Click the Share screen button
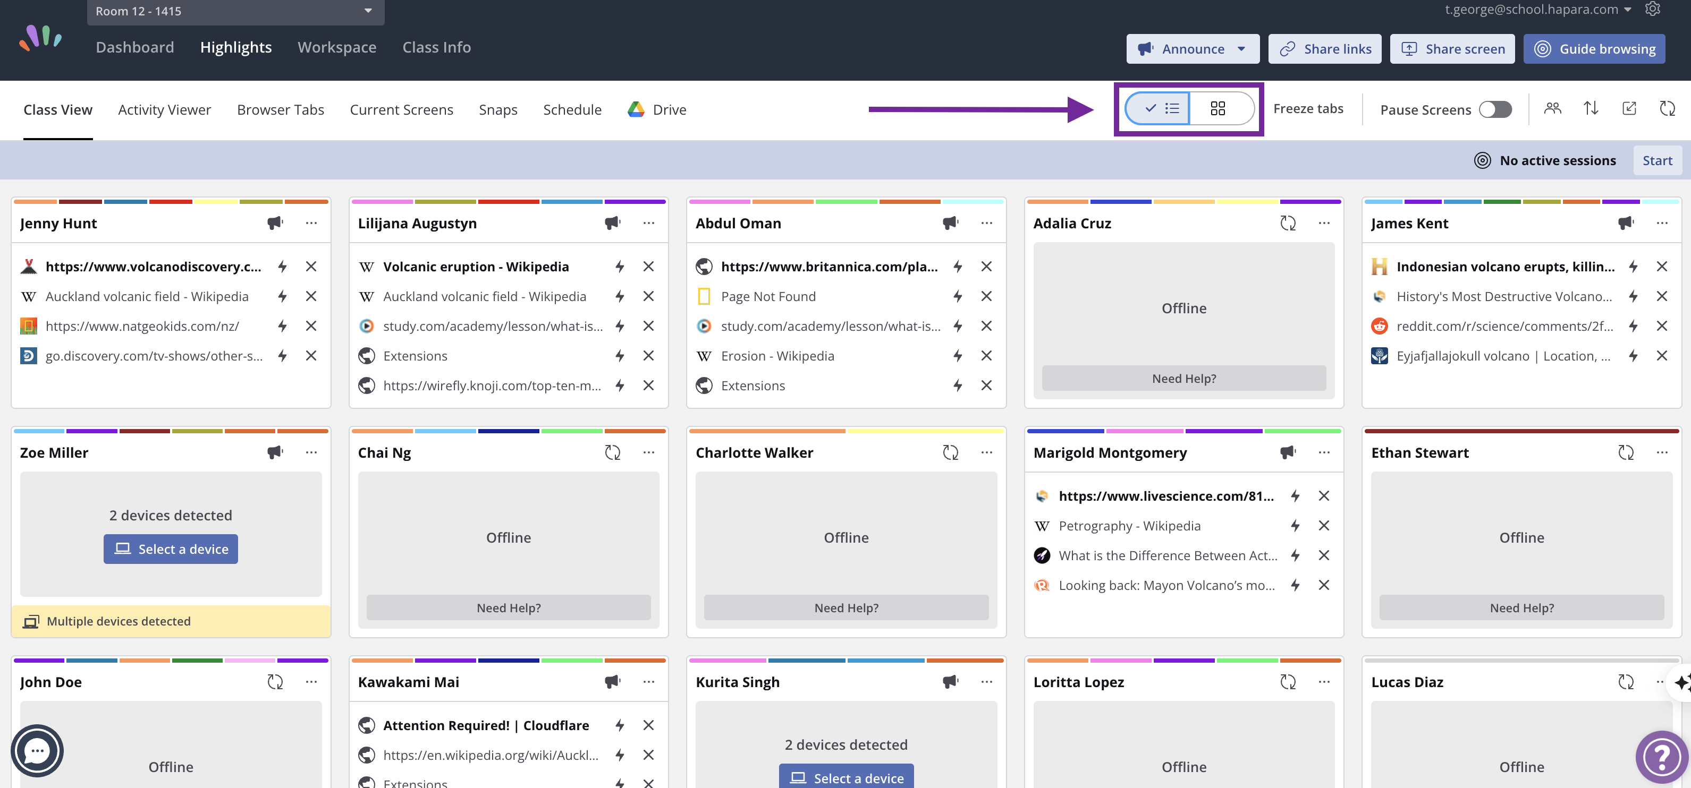The height and width of the screenshot is (788, 1691). coord(1452,48)
